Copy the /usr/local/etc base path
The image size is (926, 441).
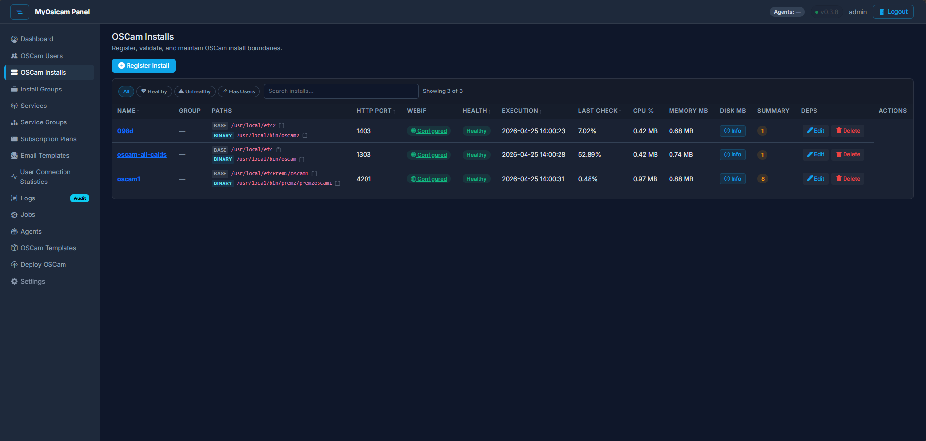[x=278, y=150]
